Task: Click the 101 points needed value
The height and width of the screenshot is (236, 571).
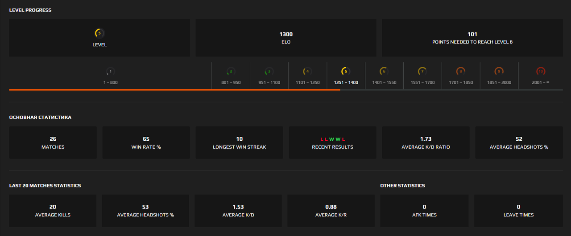Action: pos(472,34)
